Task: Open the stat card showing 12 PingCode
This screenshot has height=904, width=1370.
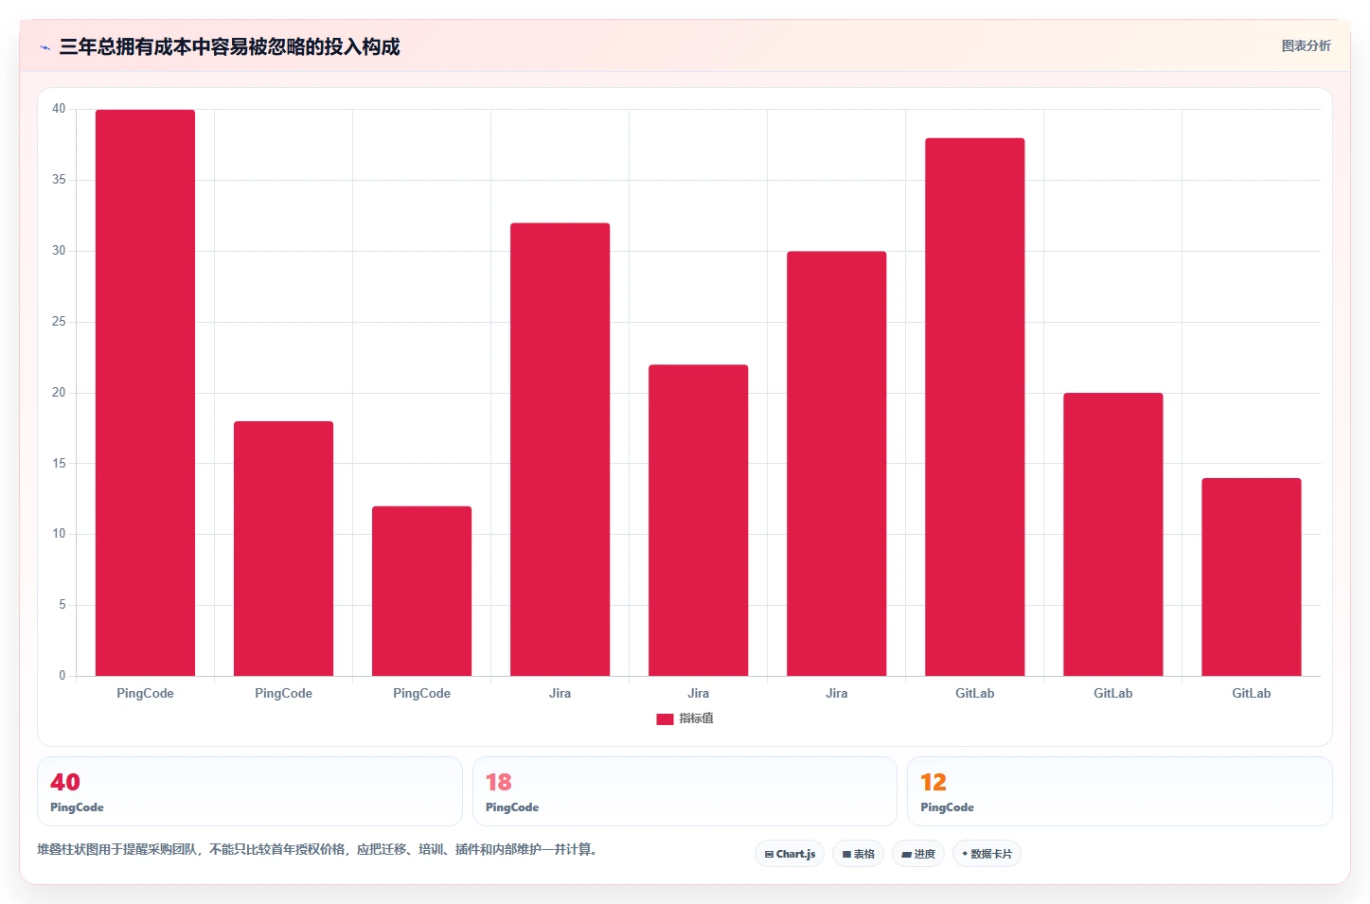Action: (1120, 791)
